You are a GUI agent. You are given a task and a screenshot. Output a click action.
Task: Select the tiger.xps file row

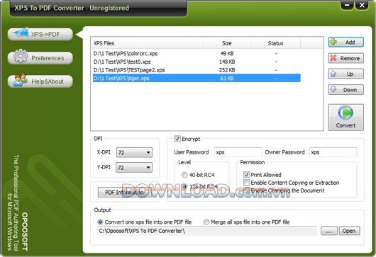pos(197,78)
